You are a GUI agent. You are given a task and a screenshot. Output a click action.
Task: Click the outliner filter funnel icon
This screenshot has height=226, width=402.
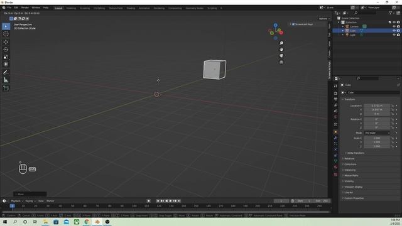pyautogui.click(x=391, y=13)
